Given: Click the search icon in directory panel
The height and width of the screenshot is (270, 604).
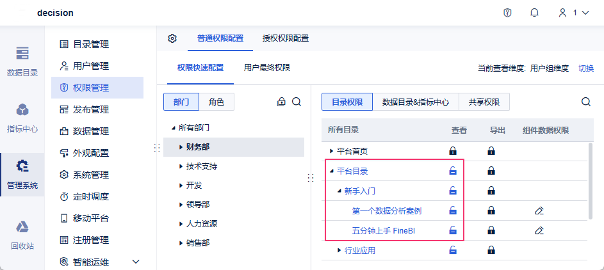Looking at the screenshot, I should point(586,102).
